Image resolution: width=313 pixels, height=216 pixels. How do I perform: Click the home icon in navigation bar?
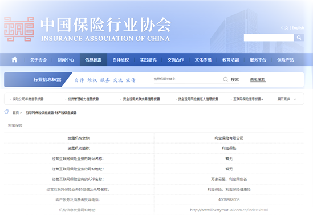[14, 59]
